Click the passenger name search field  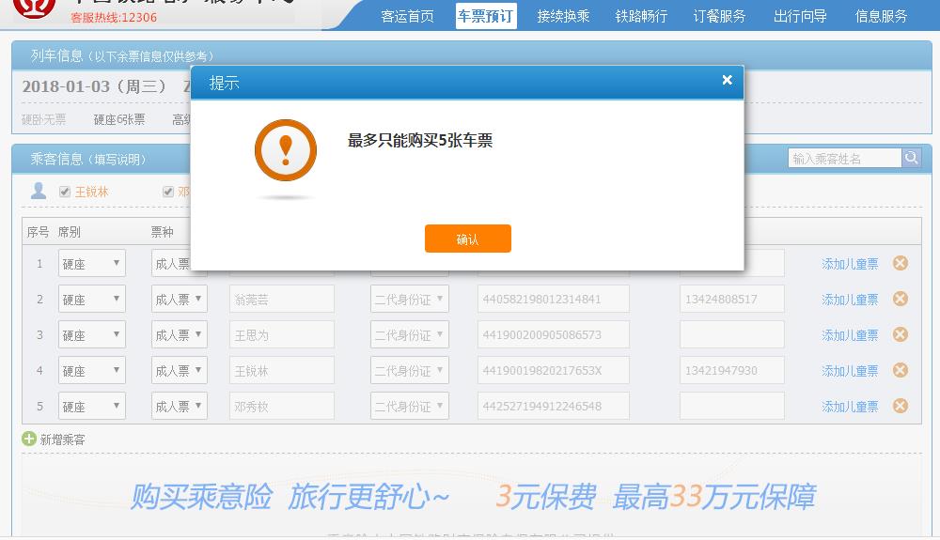coord(845,158)
